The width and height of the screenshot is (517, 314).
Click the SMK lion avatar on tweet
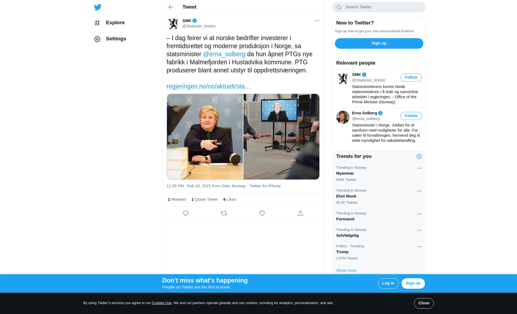[173, 24]
